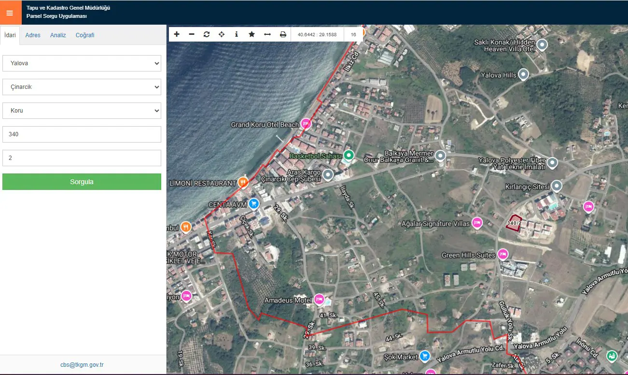
Task: Click the 340/2 parcel label on map
Action: tap(515, 223)
